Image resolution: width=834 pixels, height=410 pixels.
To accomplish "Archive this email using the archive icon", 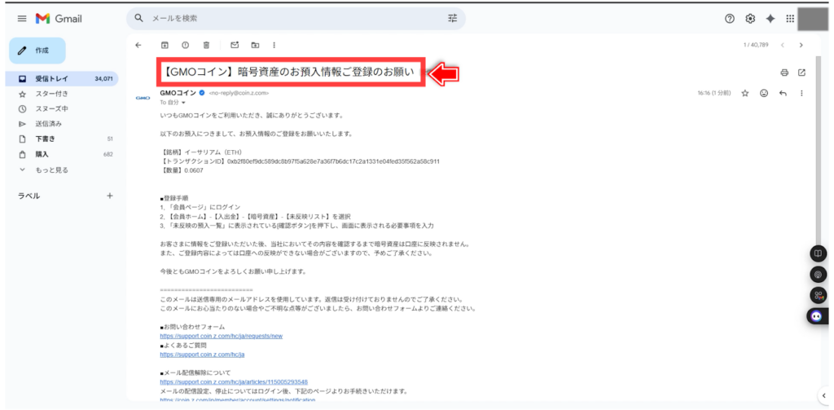I will [165, 45].
